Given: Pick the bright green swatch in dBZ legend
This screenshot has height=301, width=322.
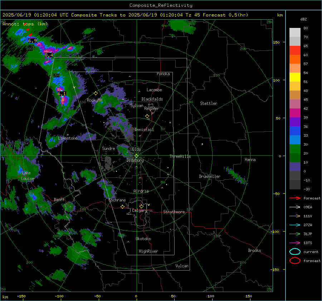Looking at the screenshot, I should click(x=295, y=149).
